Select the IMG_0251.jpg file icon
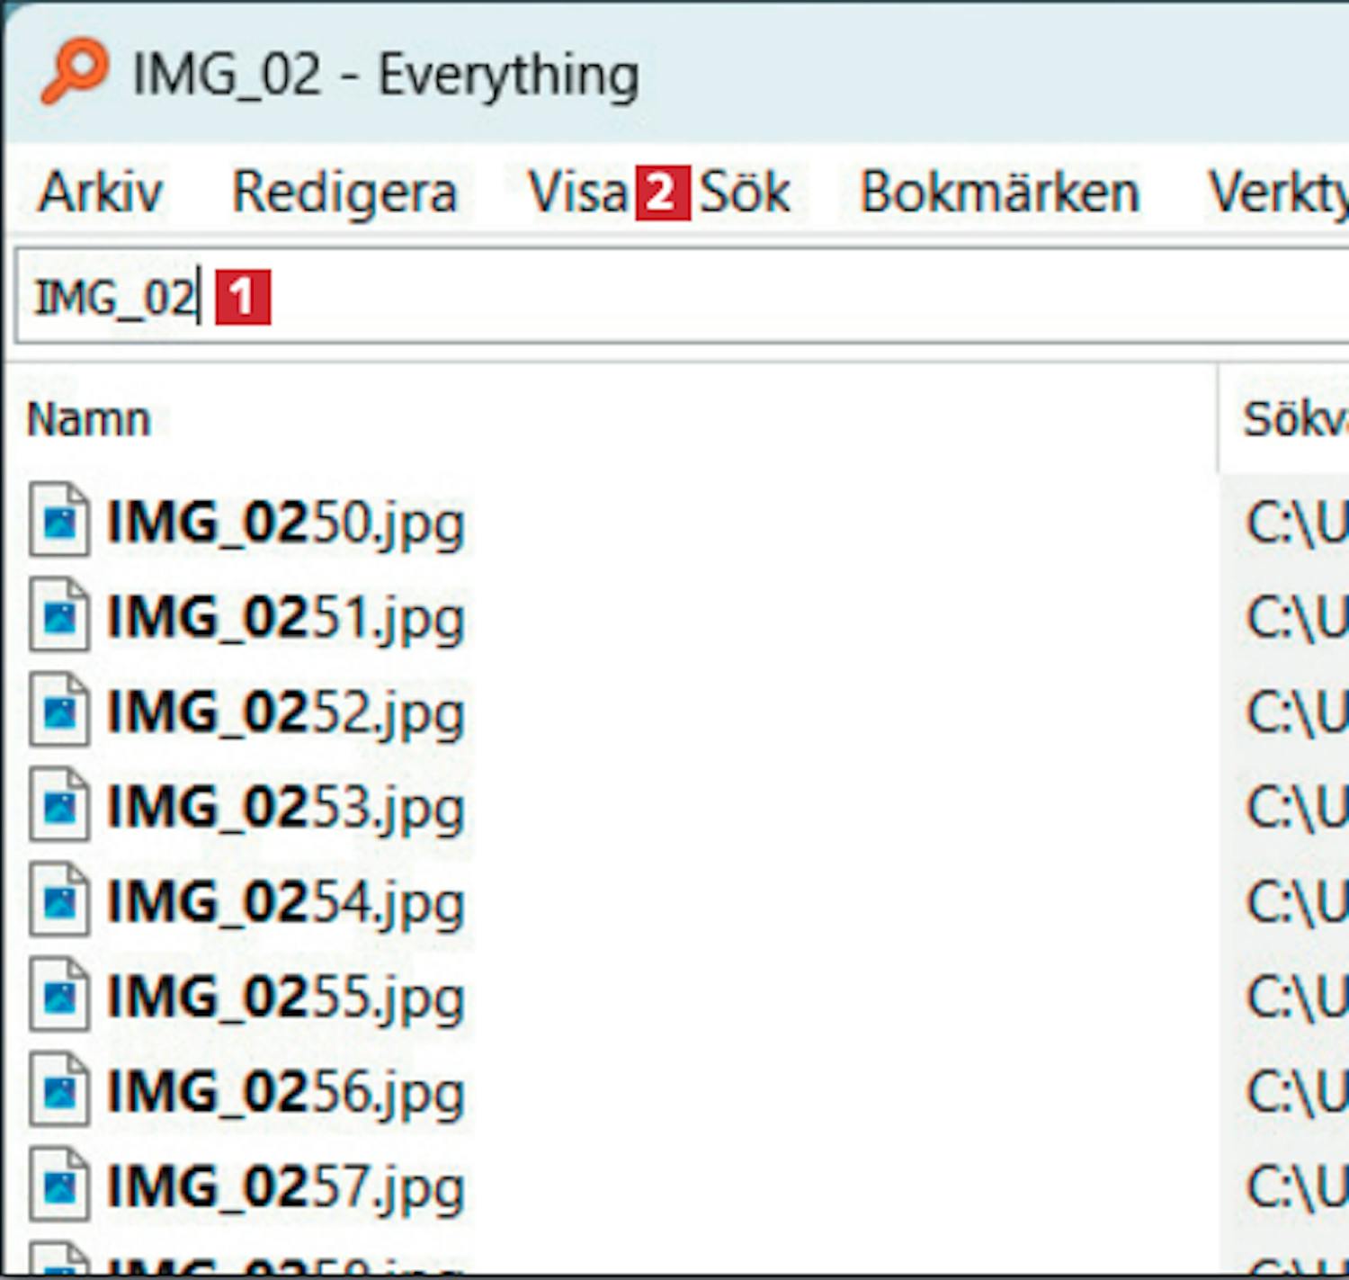 tap(59, 616)
